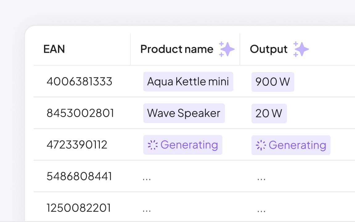Select the EAN column header
Viewport: 355px width, 222px height.
[x=54, y=49]
